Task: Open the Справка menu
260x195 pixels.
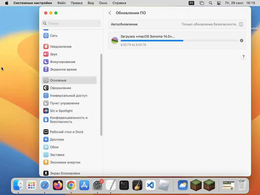Action: point(119,3)
